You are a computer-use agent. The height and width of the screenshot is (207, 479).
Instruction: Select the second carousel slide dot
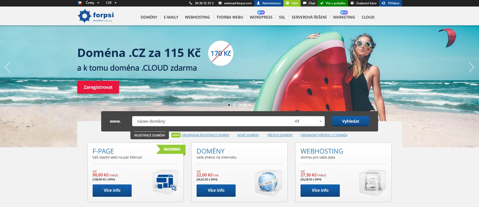(234, 105)
